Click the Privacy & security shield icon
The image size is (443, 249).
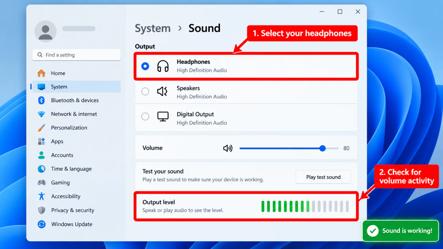pos(42,210)
